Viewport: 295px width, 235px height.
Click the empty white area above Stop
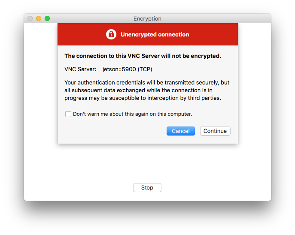click(147, 165)
